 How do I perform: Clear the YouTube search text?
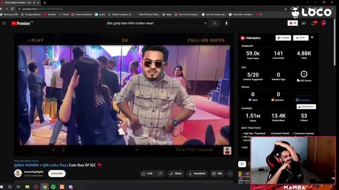(206, 23)
